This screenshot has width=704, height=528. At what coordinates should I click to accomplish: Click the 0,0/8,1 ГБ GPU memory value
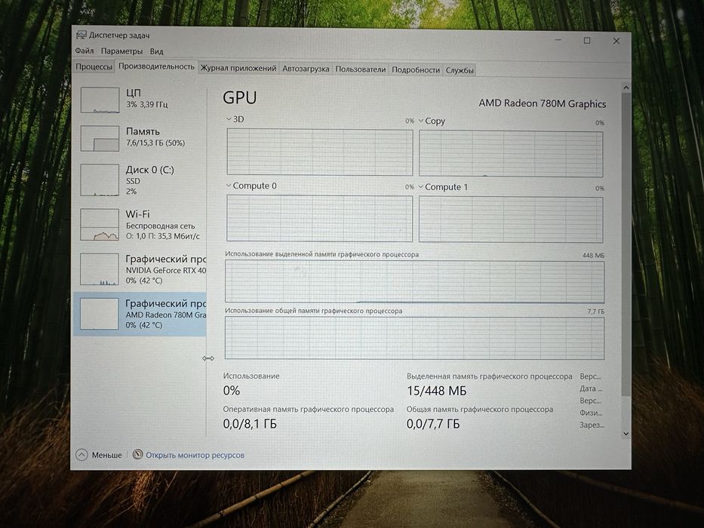250,423
